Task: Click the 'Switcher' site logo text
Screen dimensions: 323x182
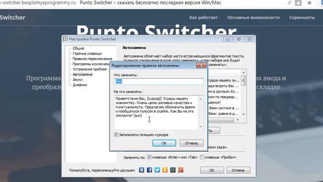Action: coord(12,18)
